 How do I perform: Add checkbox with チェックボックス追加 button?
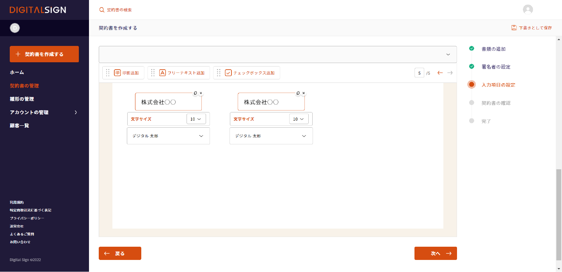pos(247,73)
